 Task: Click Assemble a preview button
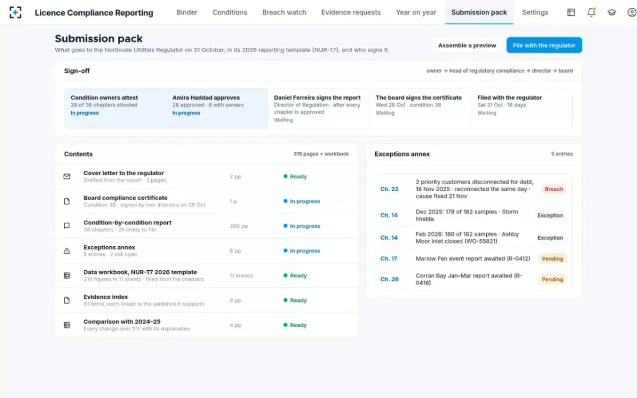pyautogui.click(x=467, y=45)
